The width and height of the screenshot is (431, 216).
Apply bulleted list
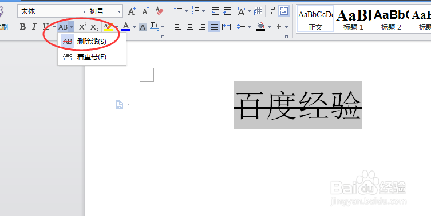[x=178, y=11]
